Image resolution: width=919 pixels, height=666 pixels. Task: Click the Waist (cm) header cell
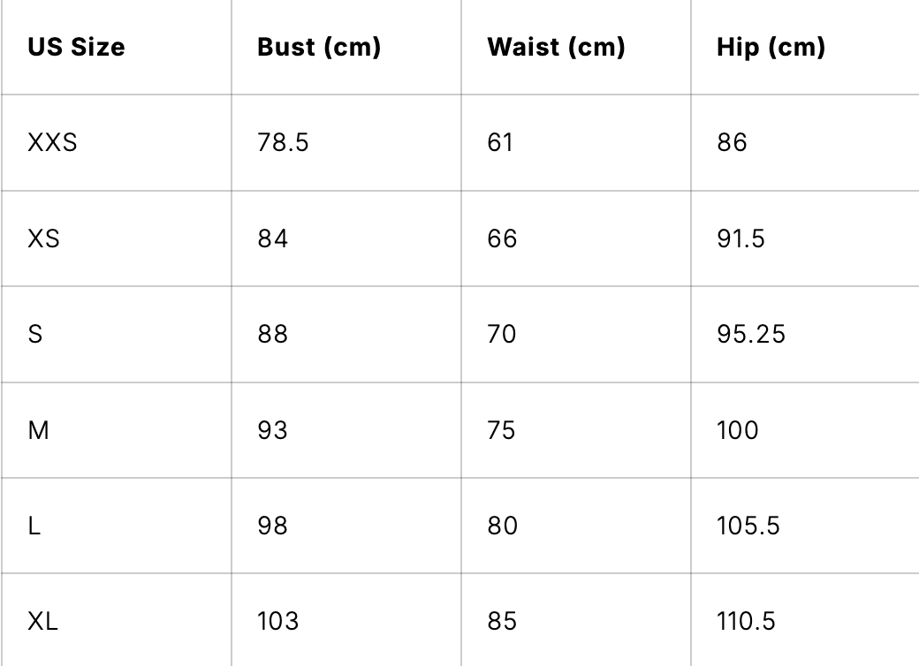(x=556, y=47)
